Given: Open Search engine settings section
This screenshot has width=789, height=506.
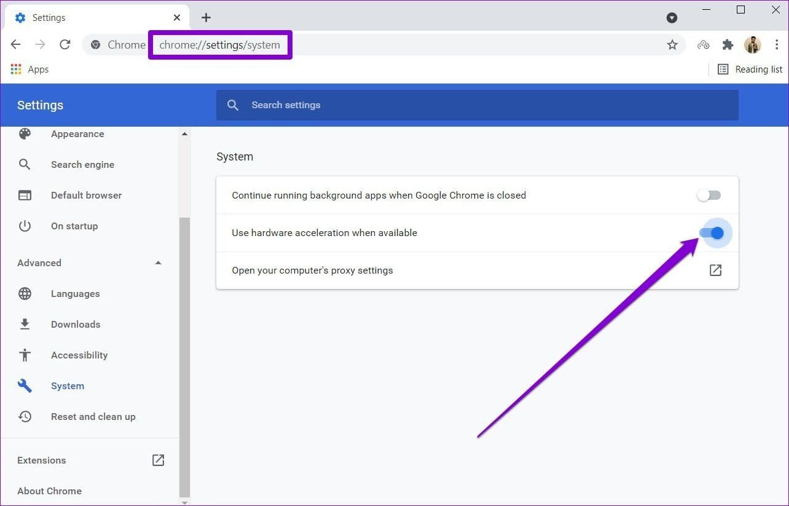Looking at the screenshot, I should (x=82, y=165).
